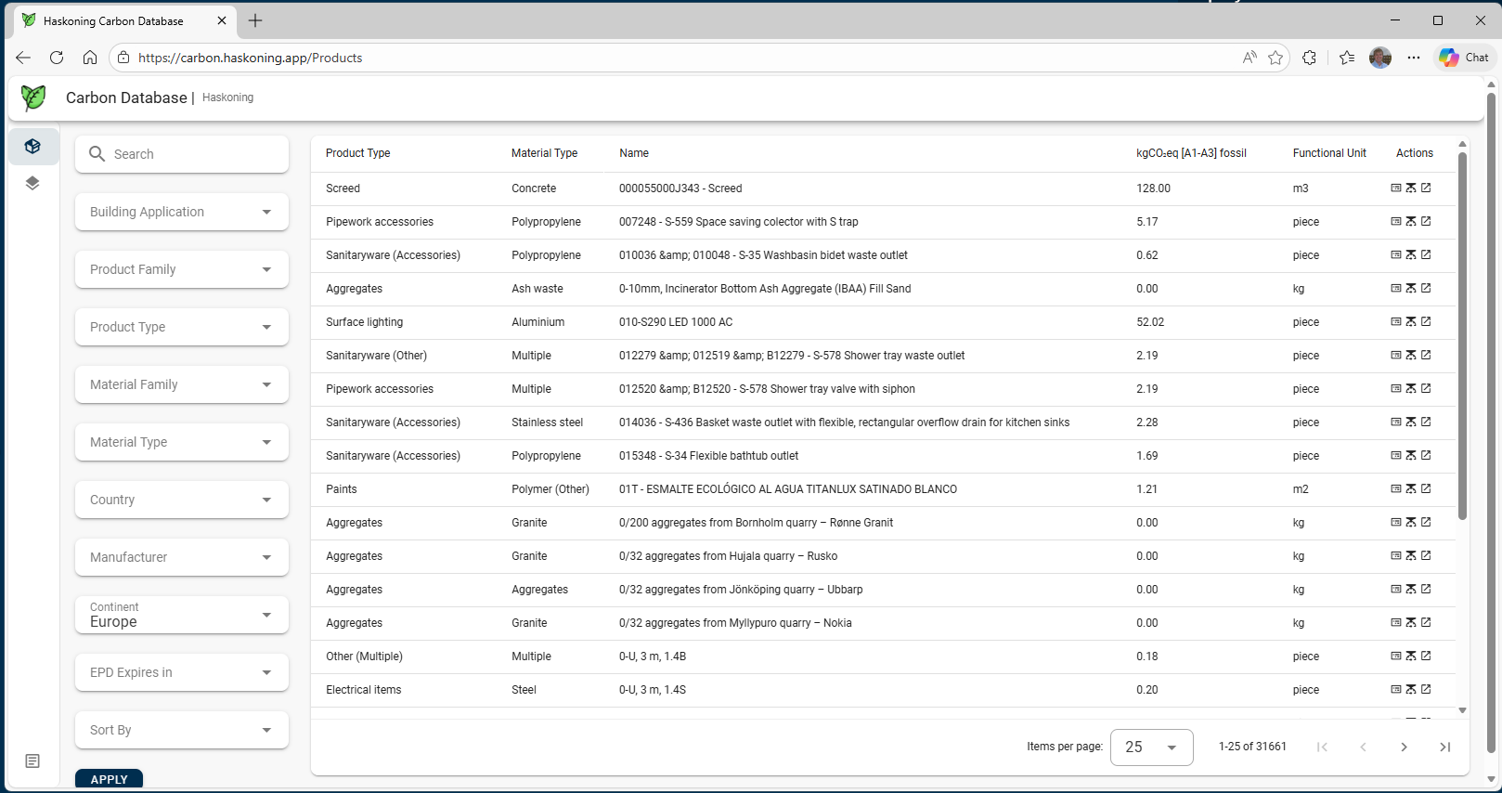Click the '010-S290 LED 1000 AC' product name
This screenshot has width=1502, height=793.
click(x=676, y=322)
